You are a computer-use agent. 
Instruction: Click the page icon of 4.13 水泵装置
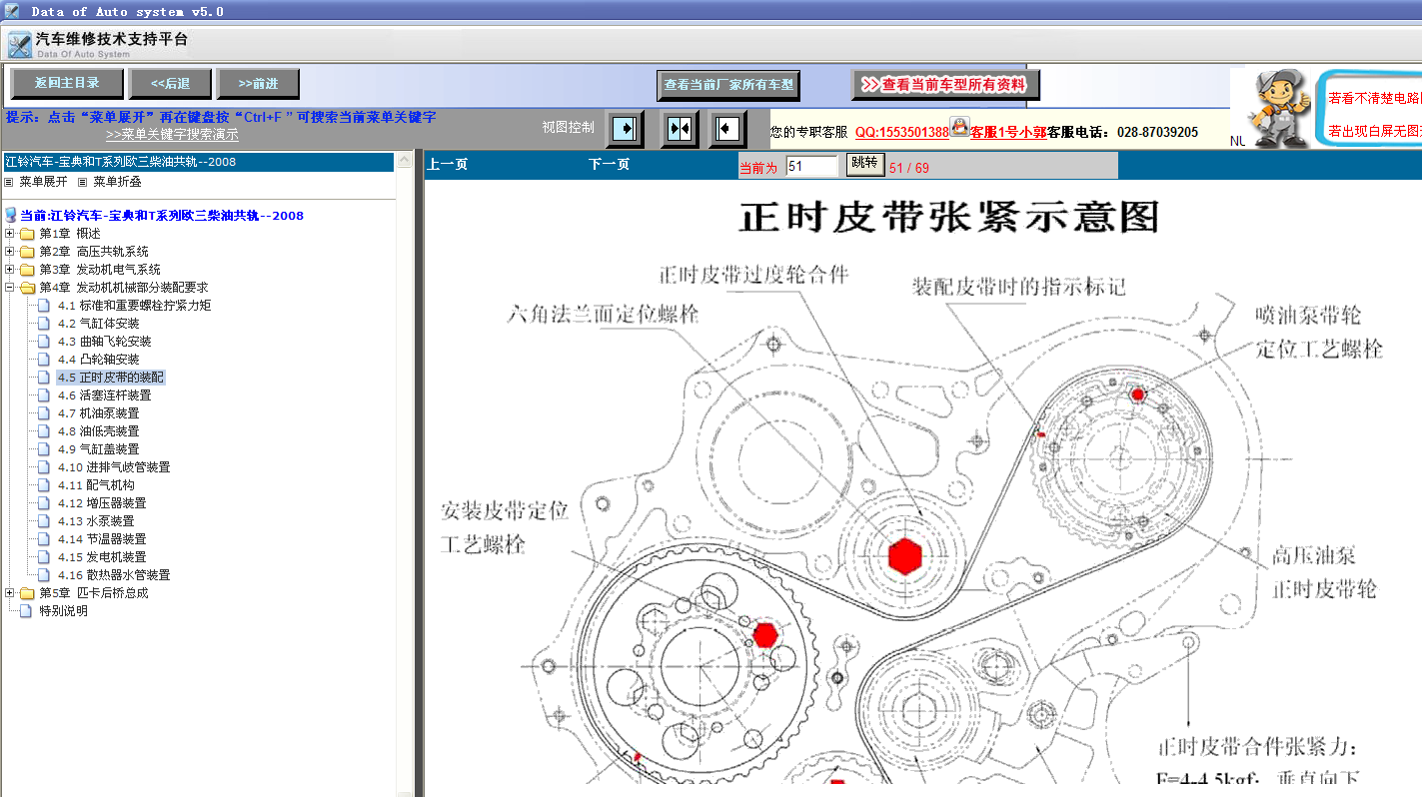point(44,521)
